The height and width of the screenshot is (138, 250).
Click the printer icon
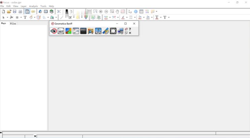[20, 12]
